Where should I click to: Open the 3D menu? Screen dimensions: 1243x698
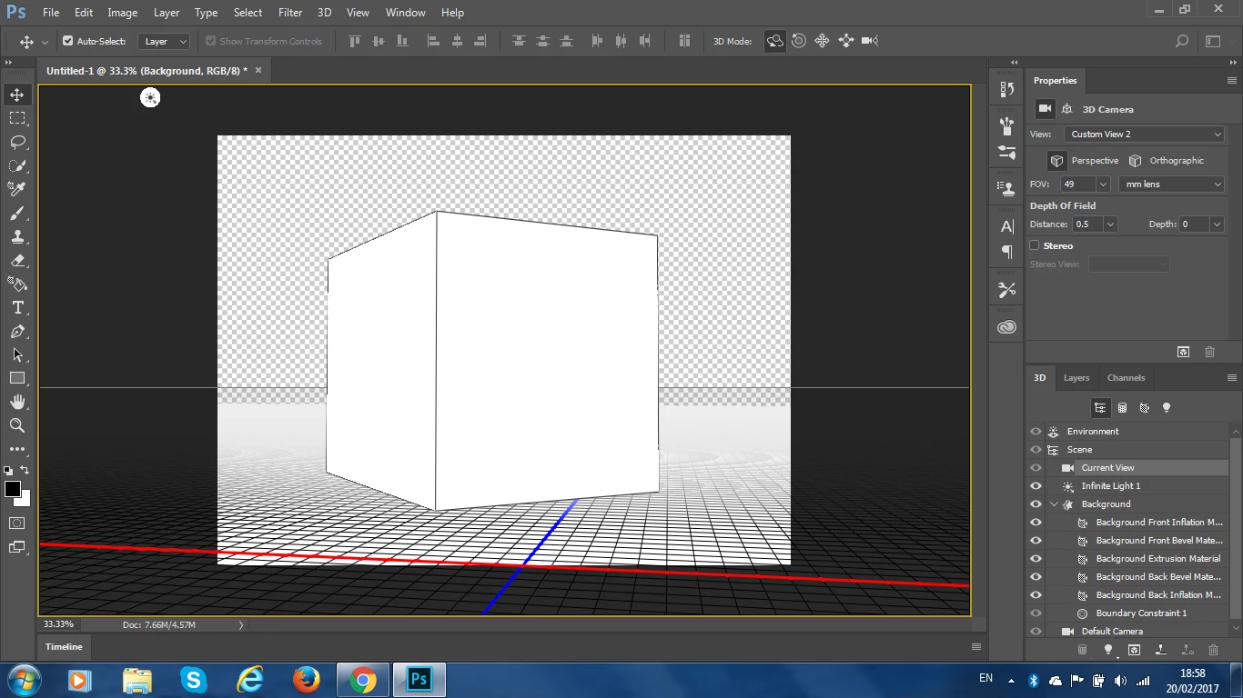(x=324, y=13)
